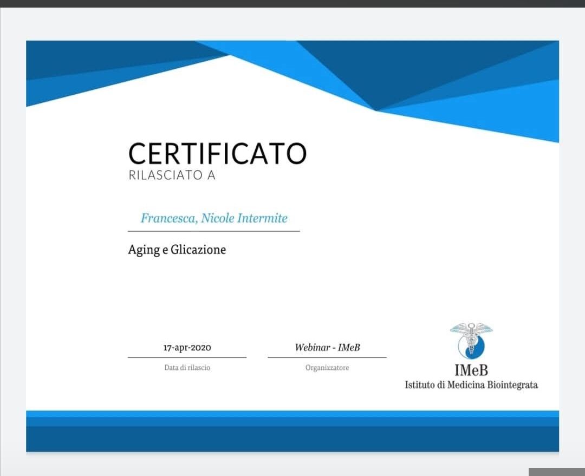Click the 17-apr-2020 date value
This screenshot has height=476, width=585.
tap(187, 348)
